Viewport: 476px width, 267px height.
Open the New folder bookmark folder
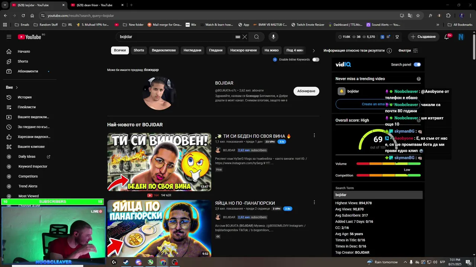[133, 25]
